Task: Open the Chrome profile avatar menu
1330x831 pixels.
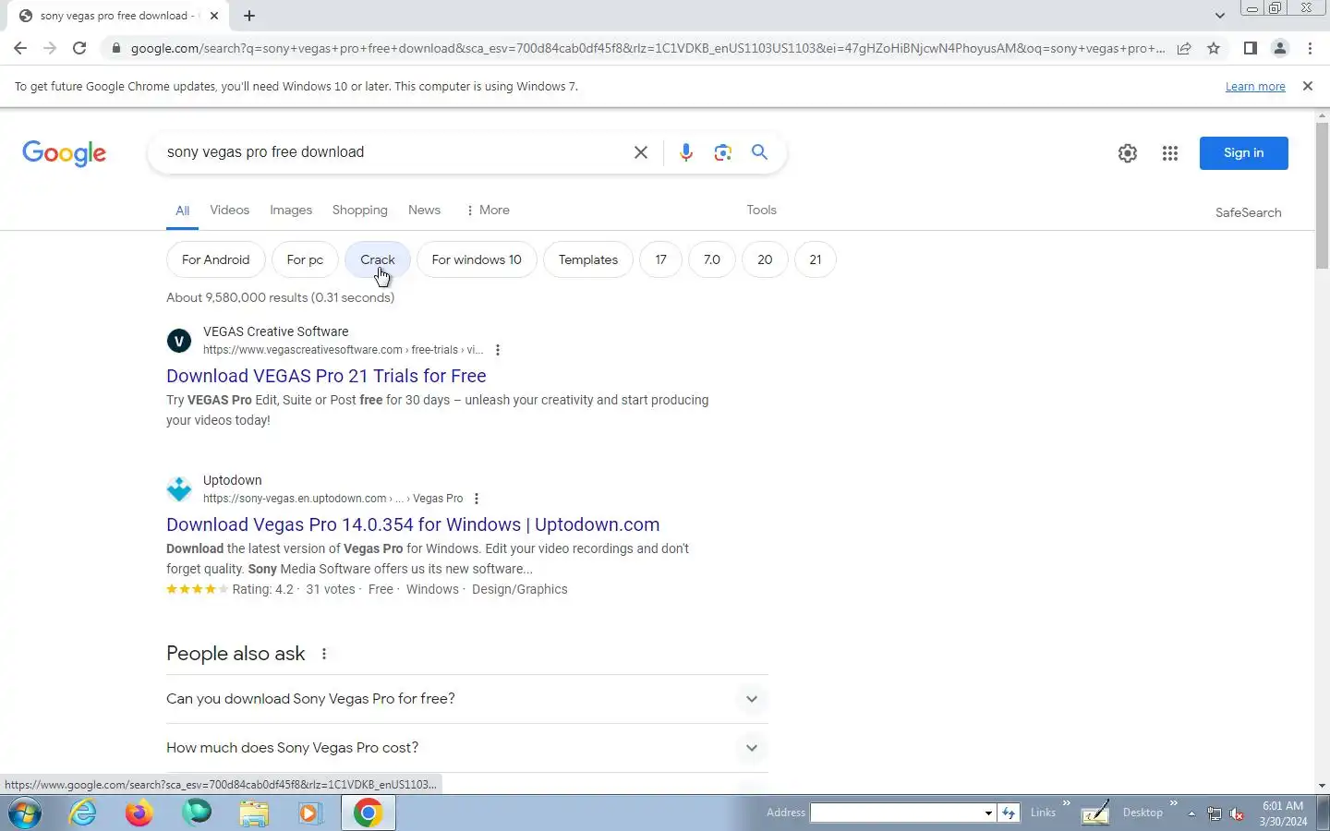Action: tap(1280, 48)
